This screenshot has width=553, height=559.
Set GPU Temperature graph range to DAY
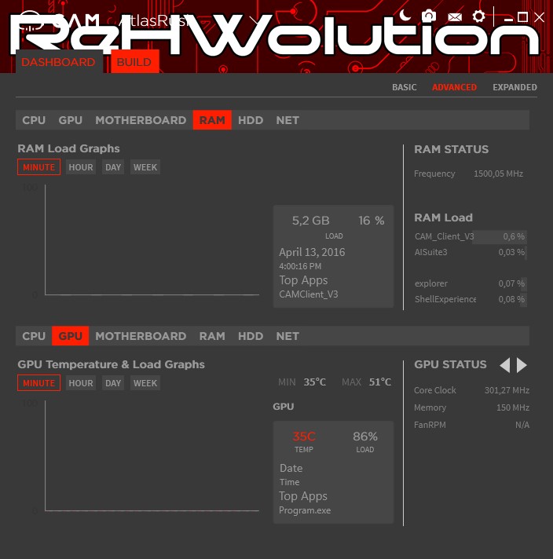click(114, 383)
